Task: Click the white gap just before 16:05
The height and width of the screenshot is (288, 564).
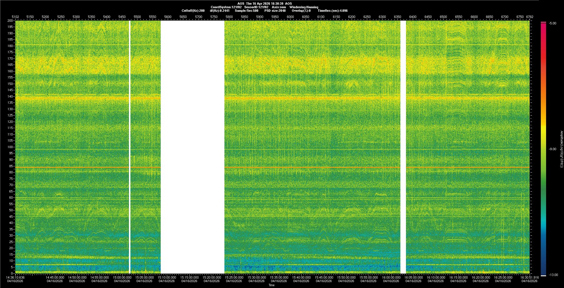Action: coord(403,147)
